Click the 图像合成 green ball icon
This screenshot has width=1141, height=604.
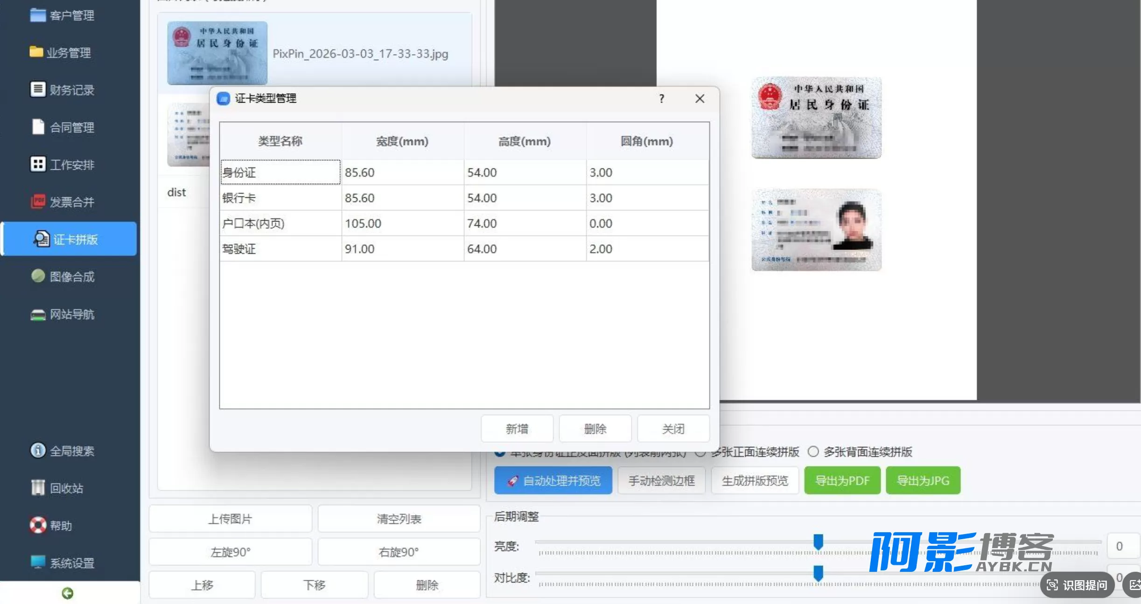pyautogui.click(x=38, y=276)
